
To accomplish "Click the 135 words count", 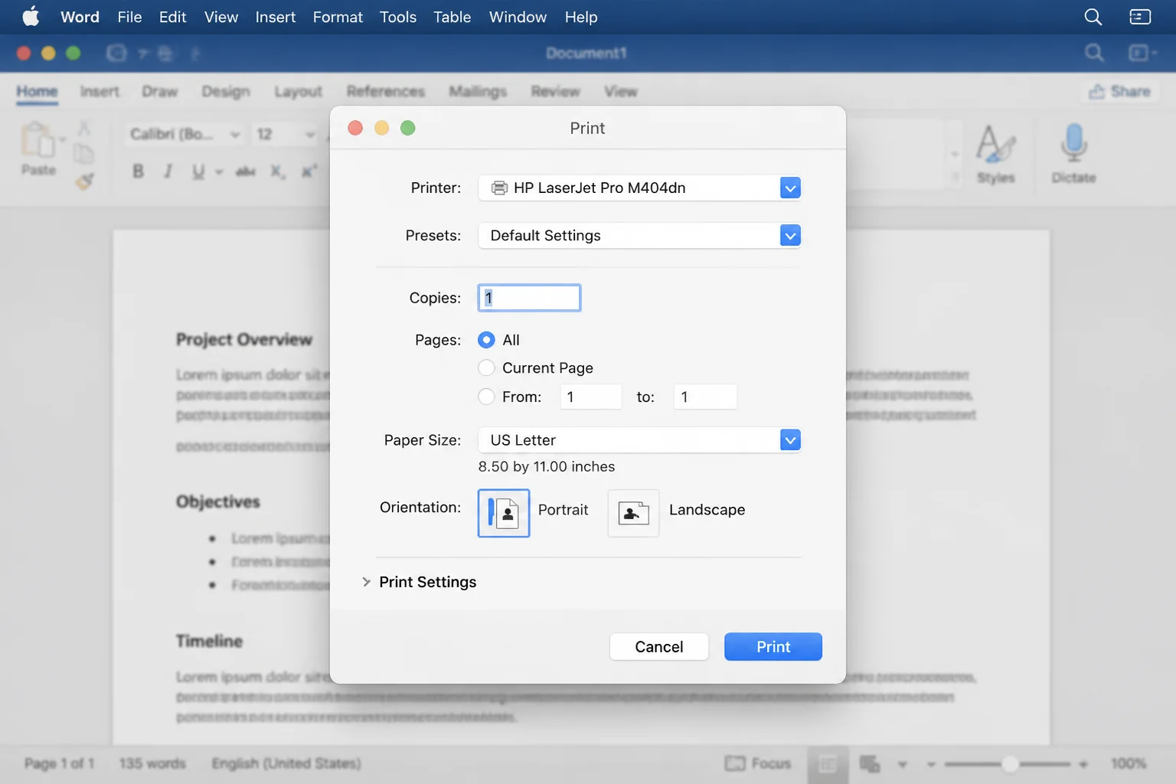I will tap(152, 763).
